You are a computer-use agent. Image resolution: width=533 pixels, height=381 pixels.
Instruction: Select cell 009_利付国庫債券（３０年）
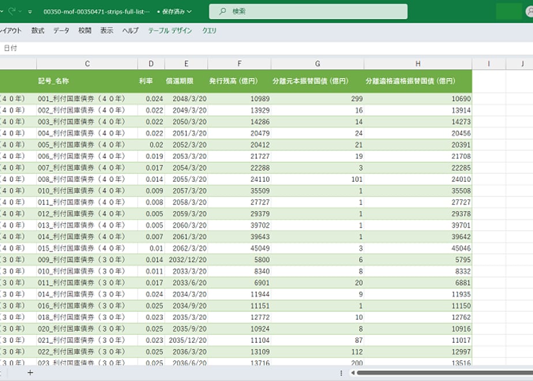point(87,260)
